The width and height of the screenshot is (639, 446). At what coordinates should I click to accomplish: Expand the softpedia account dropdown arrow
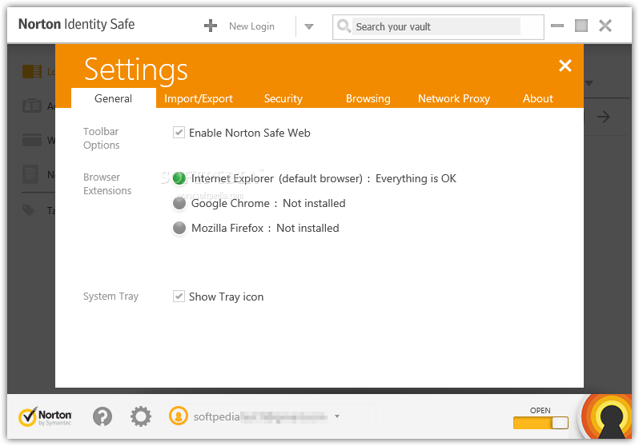pyautogui.click(x=337, y=416)
